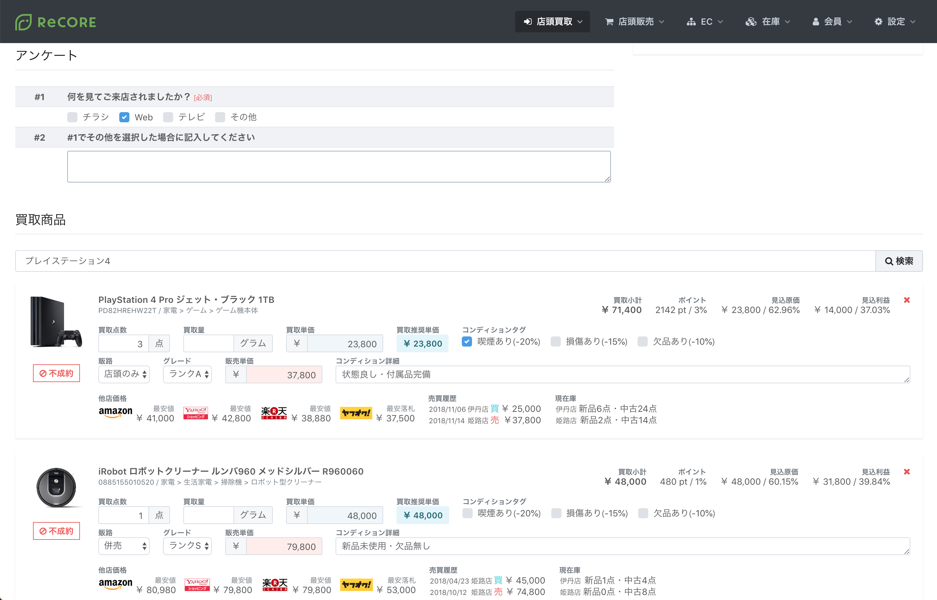Image resolution: width=937 pixels, height=600 pixels.
Task: Open the 店頭販売 menu
Action: tap(634, 22)
